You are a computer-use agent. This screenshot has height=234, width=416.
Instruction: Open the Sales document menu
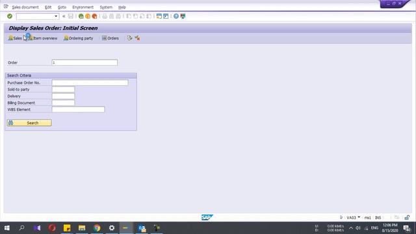click(x=25, y=7)
